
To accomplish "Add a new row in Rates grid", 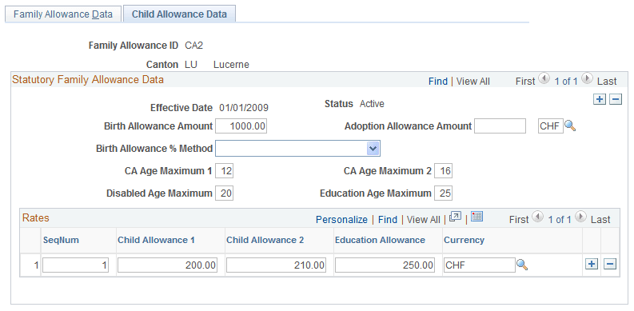I will coord(592,264).
